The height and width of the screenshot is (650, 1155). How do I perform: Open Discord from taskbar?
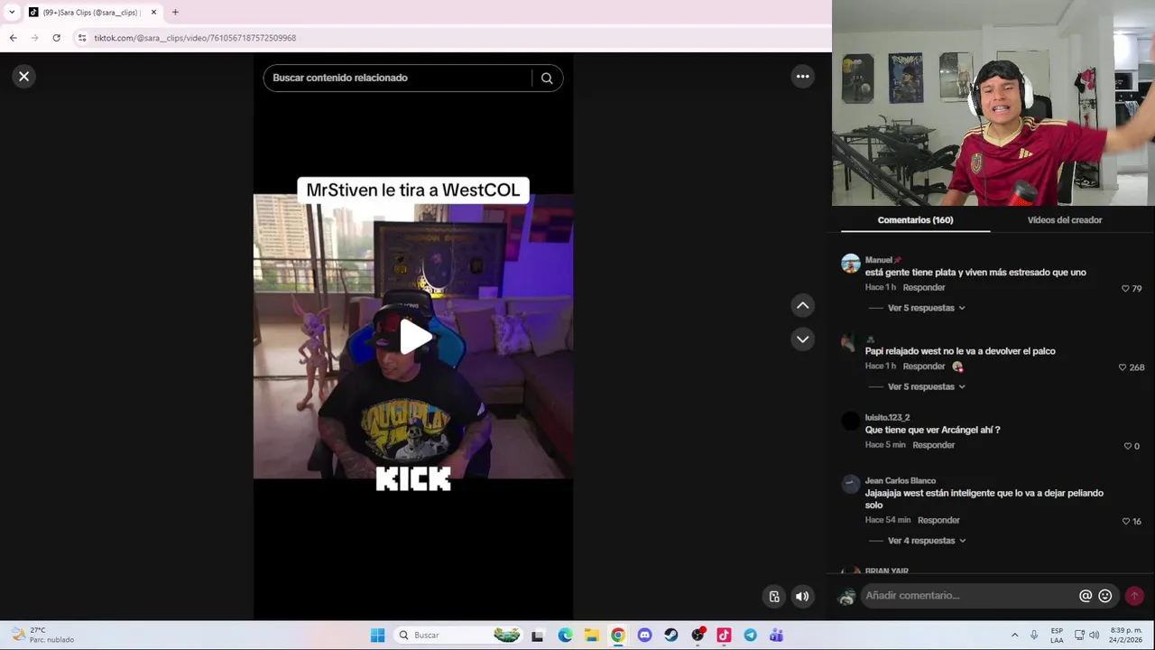(x=644, y=636)
